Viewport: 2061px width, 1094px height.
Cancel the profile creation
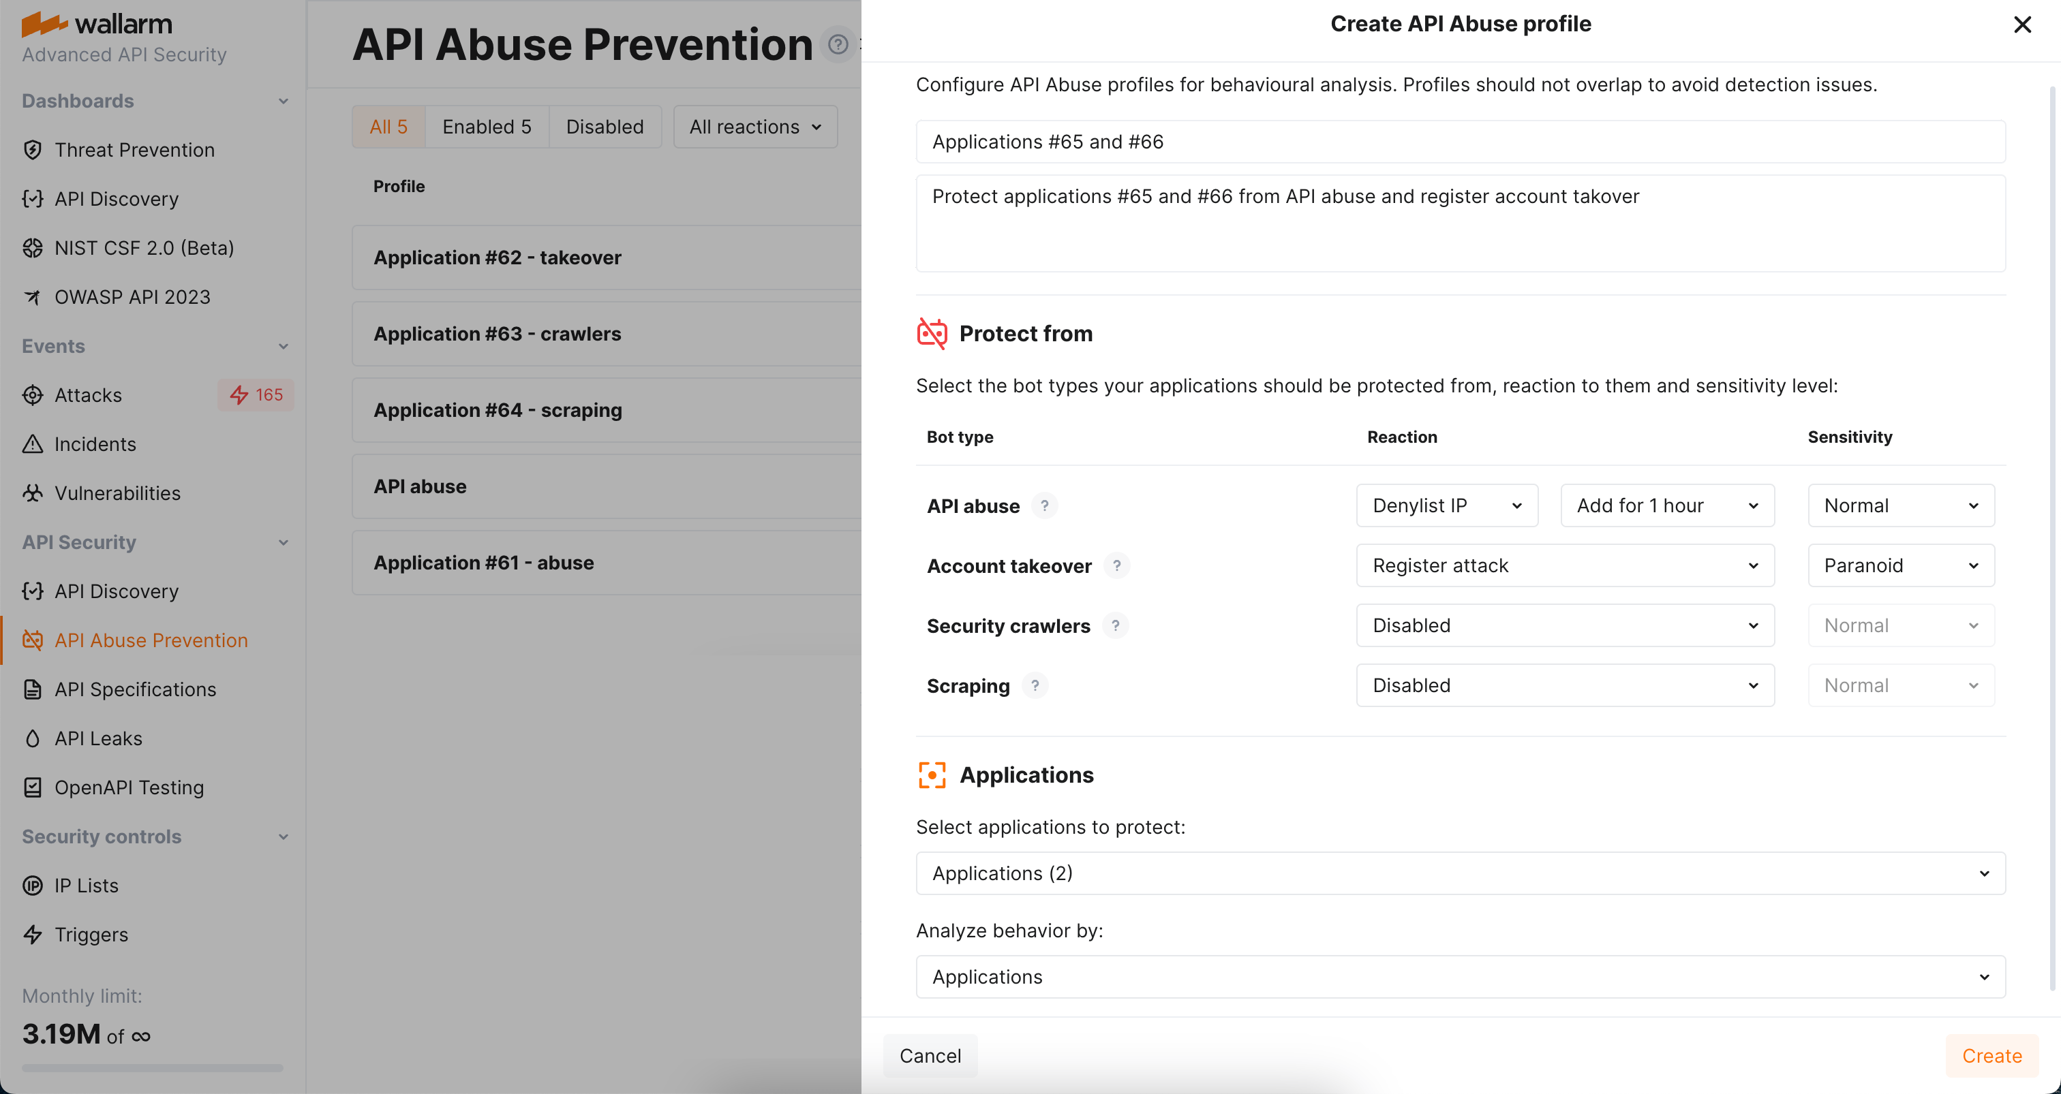(930, 1056)
